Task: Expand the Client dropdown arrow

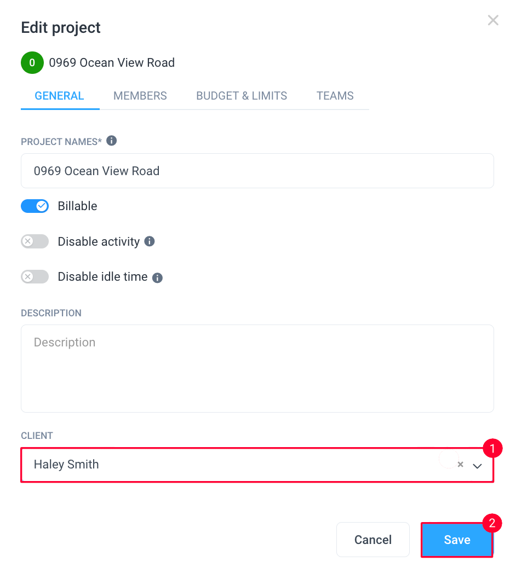Action: pyautogui.click(x=477, y=466)
